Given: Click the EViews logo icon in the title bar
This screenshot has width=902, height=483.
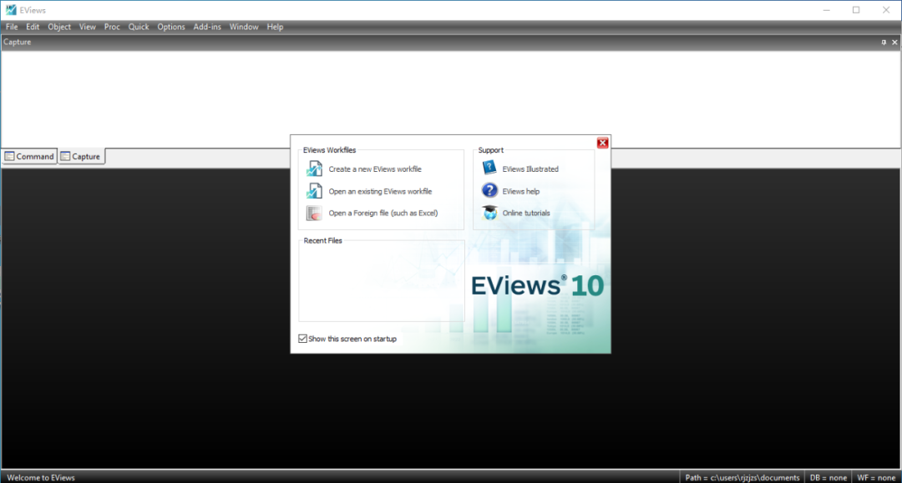Looking at the screenshot, I should click(x=11, y=10).
